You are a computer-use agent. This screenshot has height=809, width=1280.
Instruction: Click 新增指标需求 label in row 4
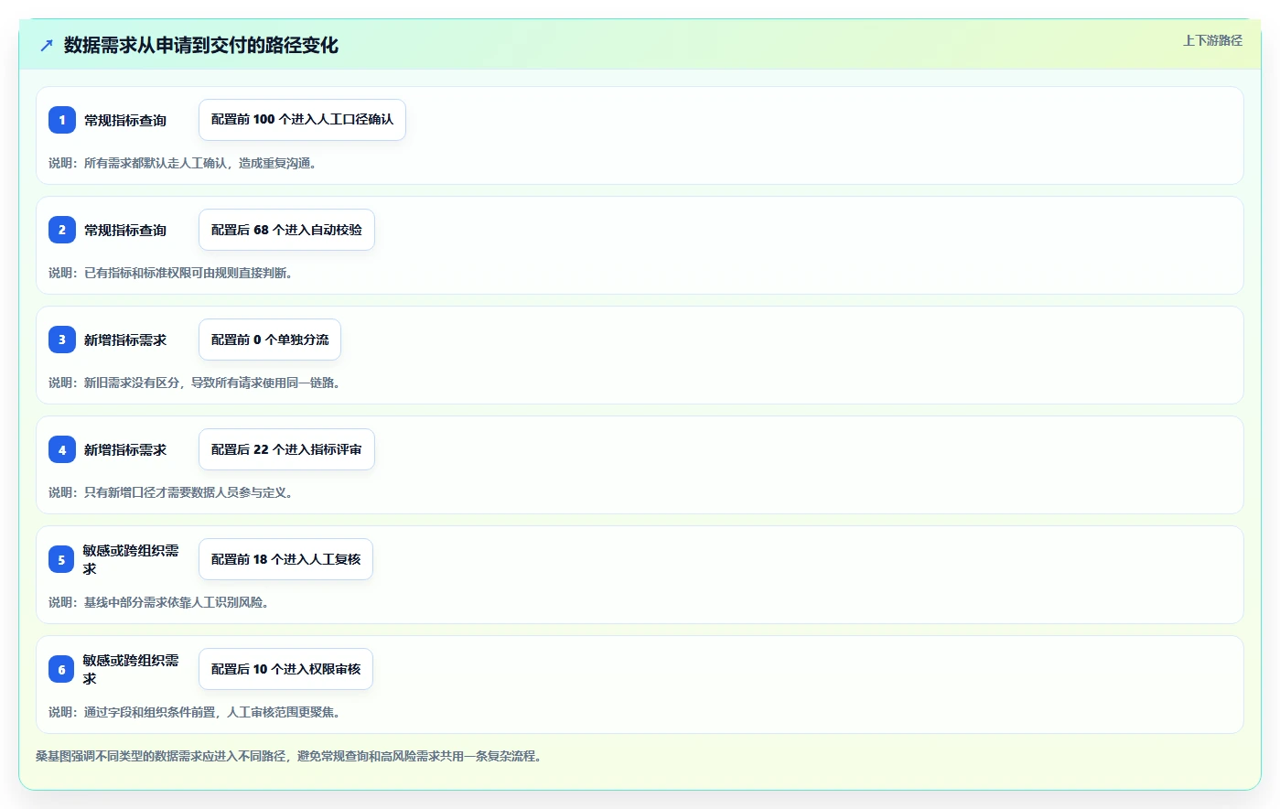pos(125,449)
